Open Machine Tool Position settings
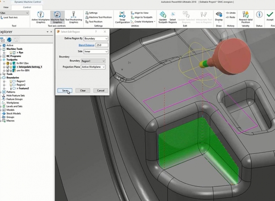275x201 pixels. pos(99,17)
